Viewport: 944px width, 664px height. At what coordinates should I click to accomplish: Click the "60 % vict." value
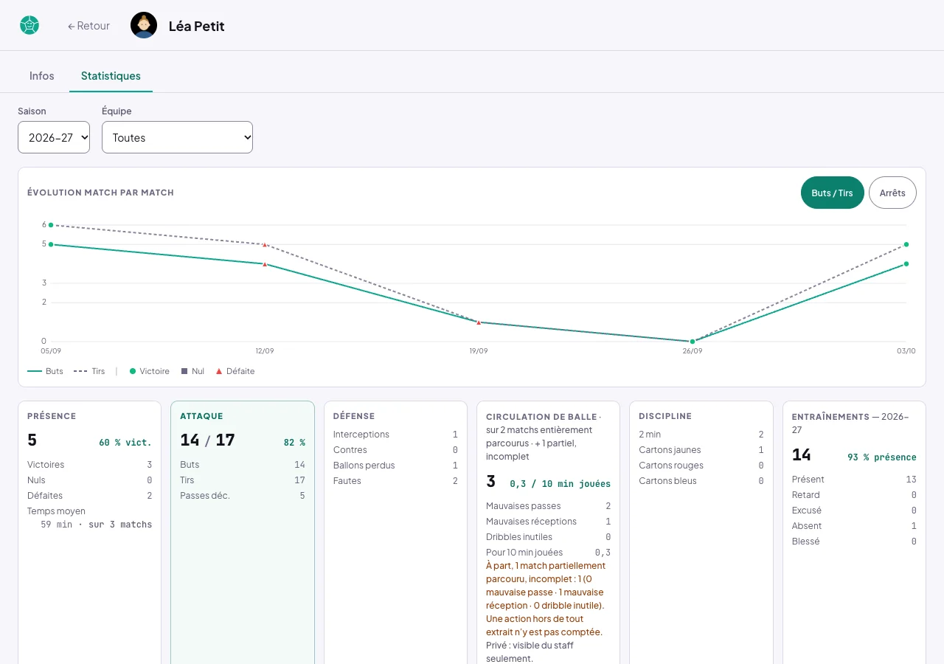[125, 443]
